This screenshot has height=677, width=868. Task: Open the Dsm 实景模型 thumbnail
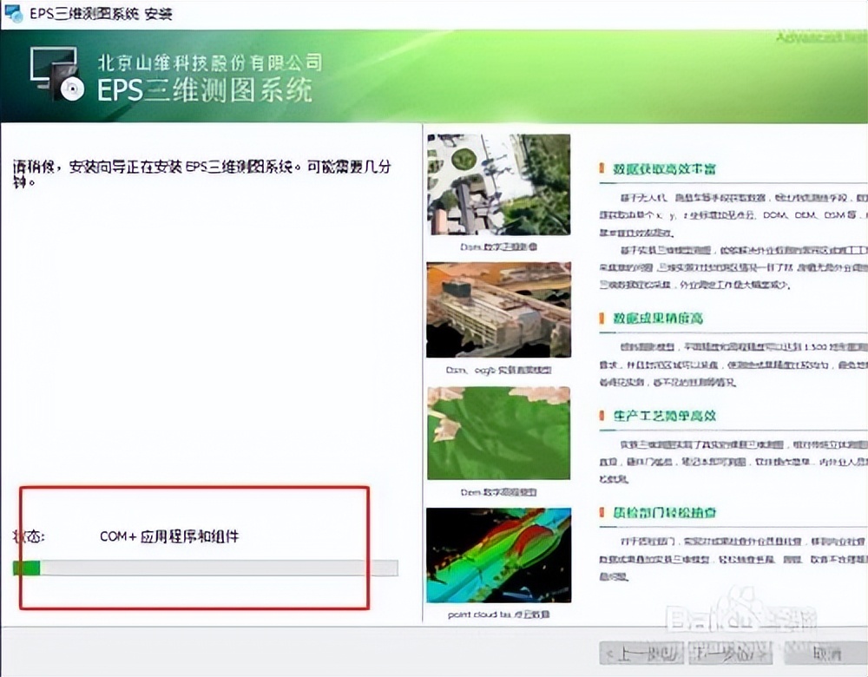(497, 308)
